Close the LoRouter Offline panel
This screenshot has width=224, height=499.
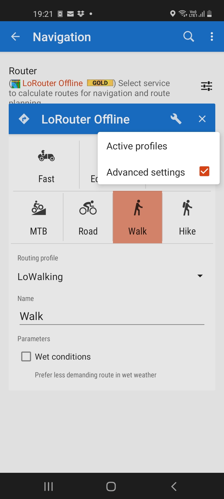pos(202,119)
